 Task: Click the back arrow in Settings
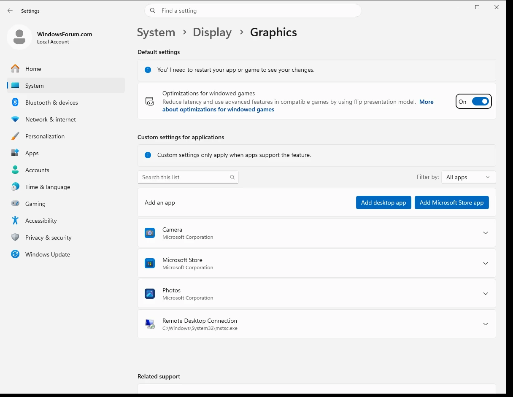click(10, 11)
